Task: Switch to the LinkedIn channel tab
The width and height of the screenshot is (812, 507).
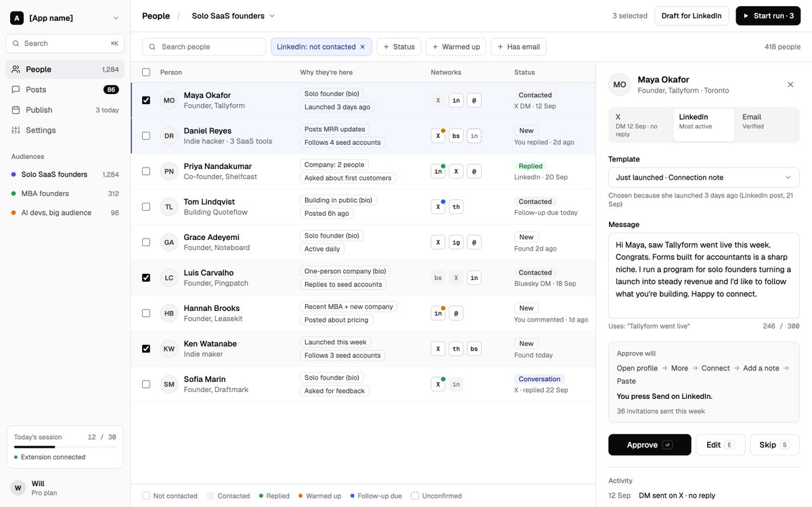Action: coord(704,125)
